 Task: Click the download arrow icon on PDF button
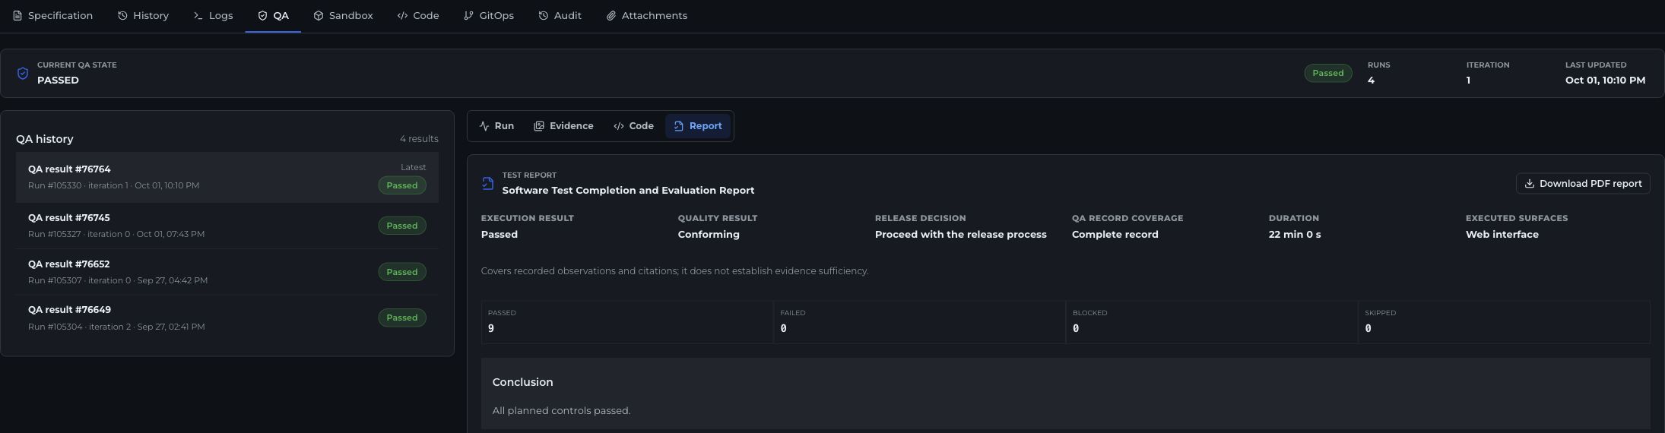coord(1530,184)
